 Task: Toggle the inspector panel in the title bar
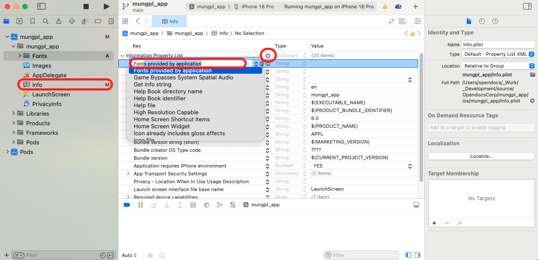tap(527, 7)
